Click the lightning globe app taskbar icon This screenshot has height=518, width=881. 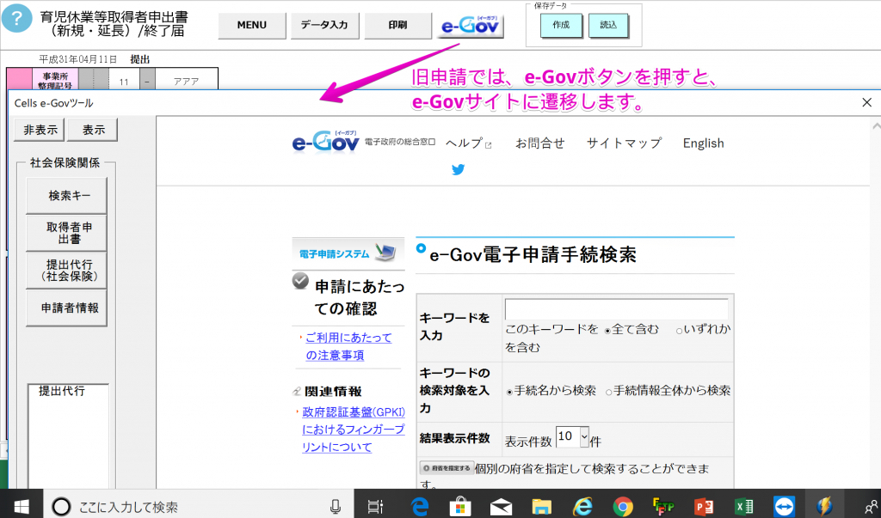824,507
